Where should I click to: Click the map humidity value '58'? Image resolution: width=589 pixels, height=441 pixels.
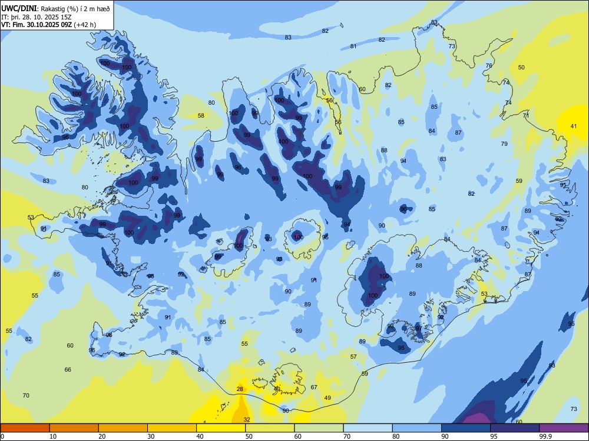(201, 115)
